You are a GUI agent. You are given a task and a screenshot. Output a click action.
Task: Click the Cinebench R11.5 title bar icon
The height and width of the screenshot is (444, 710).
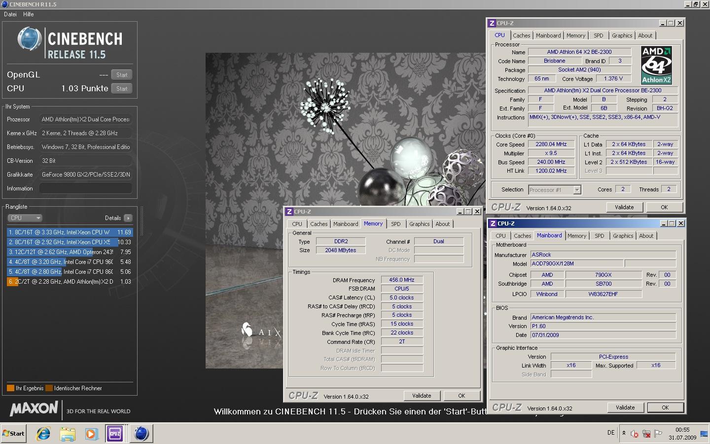pos(4,4)
